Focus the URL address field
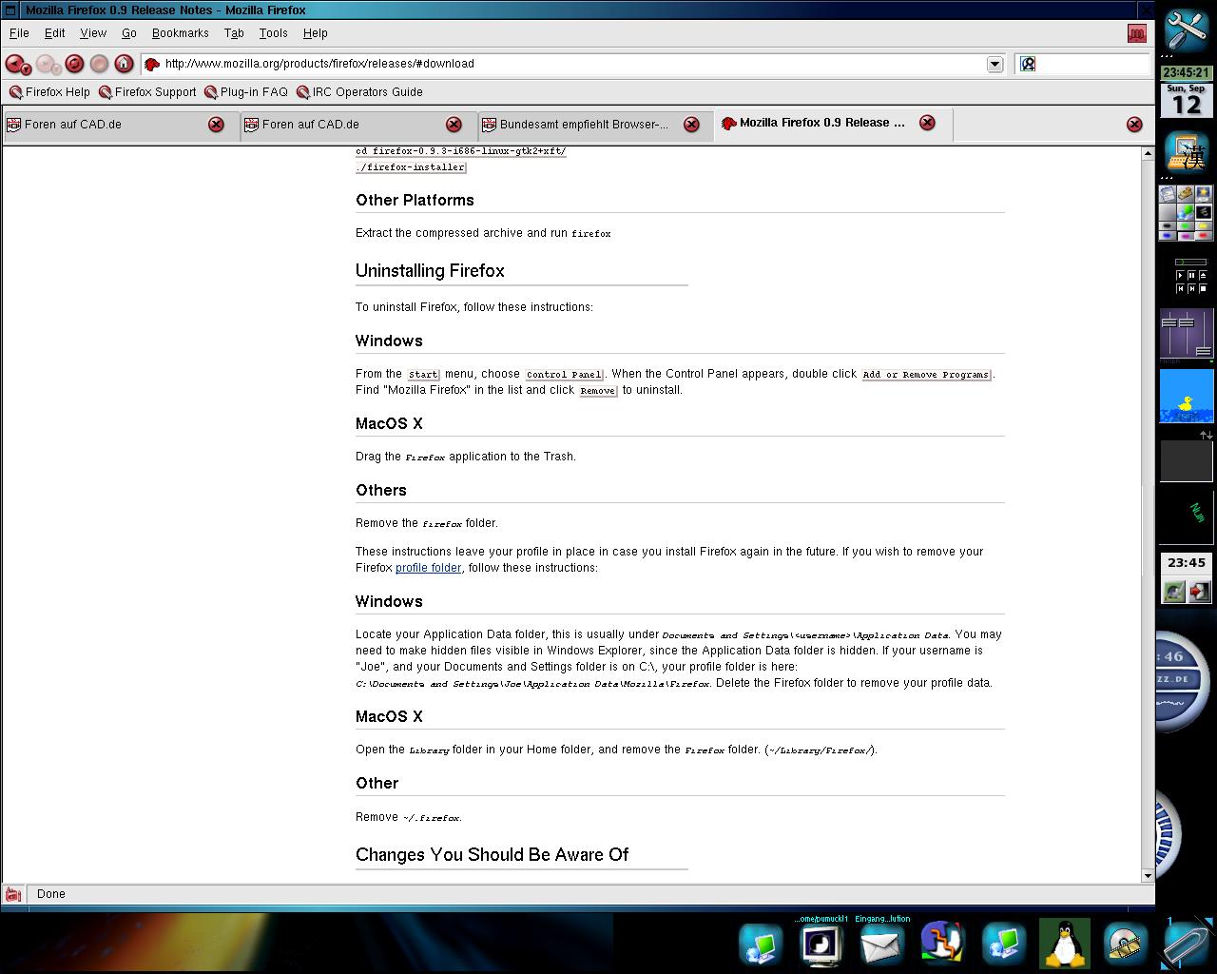This screenshot has height=974, width=1217. coord(573,64)
